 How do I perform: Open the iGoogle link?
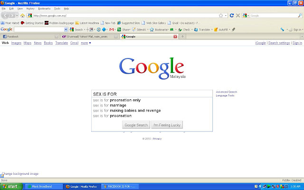pyautogui.click(x=260, y=43)
